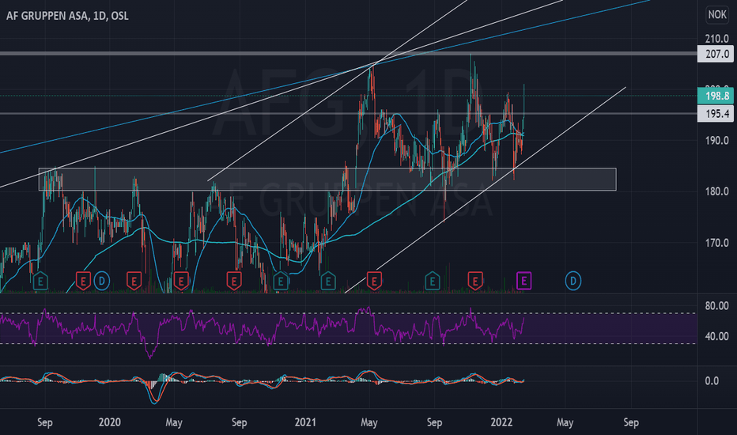Open the red earnings marker for early 2020
This screenshot has width=737, height=435.
coord(134,282)
